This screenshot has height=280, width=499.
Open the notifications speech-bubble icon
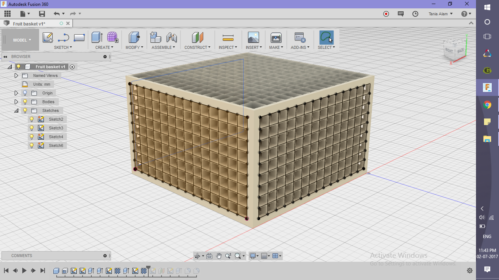[401, 14]
